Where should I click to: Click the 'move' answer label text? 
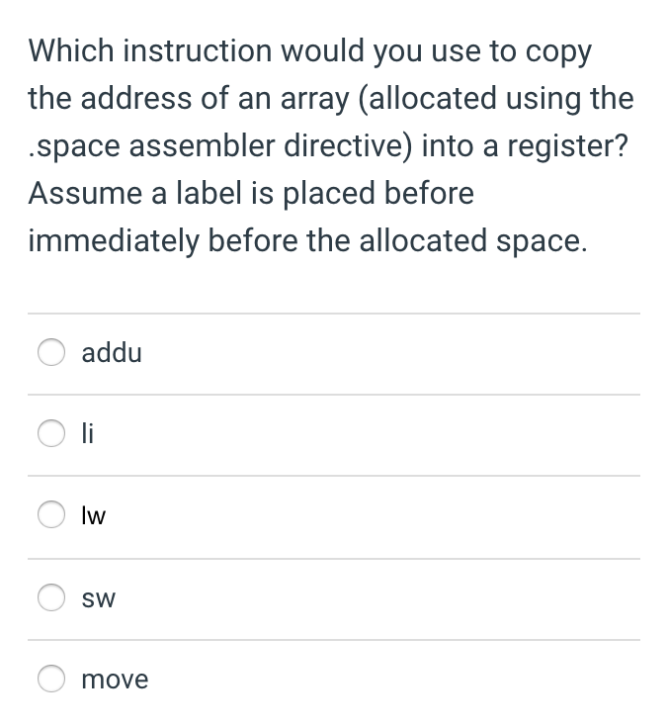[115, 680]
